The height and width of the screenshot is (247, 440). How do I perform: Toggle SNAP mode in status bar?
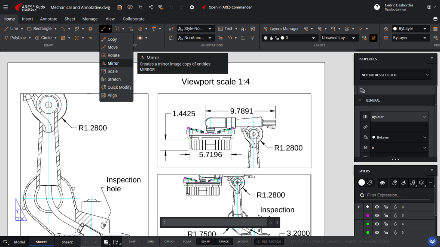(x=132, y=241)
